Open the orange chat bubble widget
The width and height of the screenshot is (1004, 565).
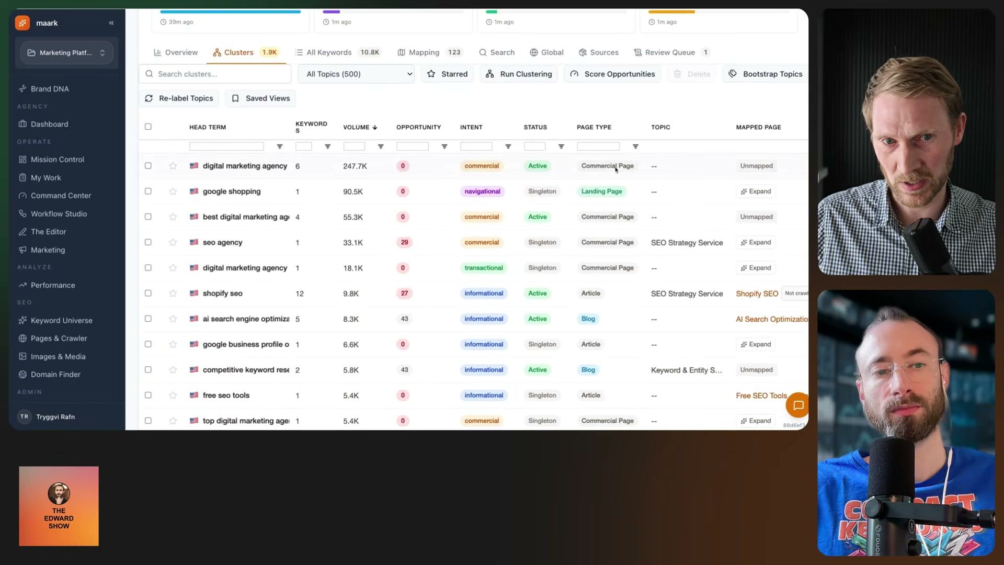pos(798,405)
